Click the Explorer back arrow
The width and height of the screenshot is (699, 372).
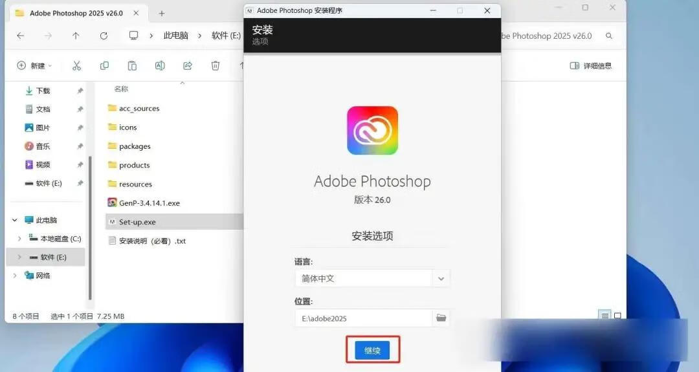tap(21, 36)
